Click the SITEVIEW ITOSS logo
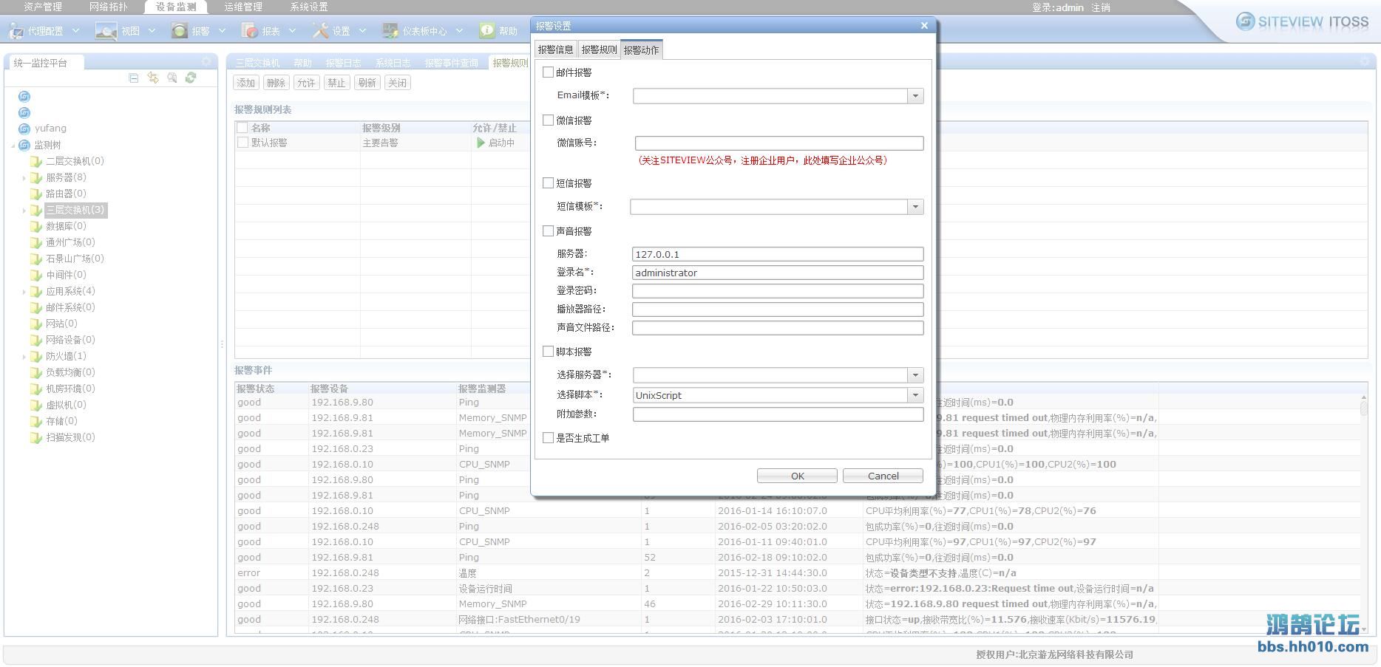The width and height of the screenshot is (1381, 667). click(1303, 21)
